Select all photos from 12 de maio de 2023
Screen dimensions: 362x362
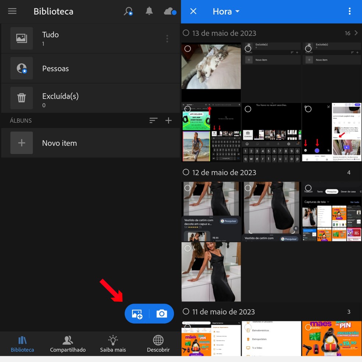click(186, 172)
